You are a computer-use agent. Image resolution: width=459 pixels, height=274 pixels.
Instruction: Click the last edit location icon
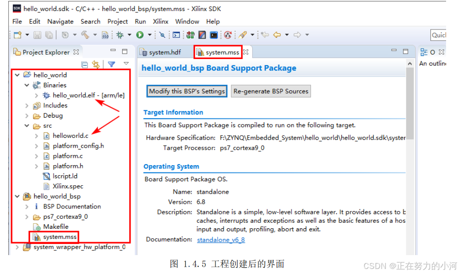265,35
